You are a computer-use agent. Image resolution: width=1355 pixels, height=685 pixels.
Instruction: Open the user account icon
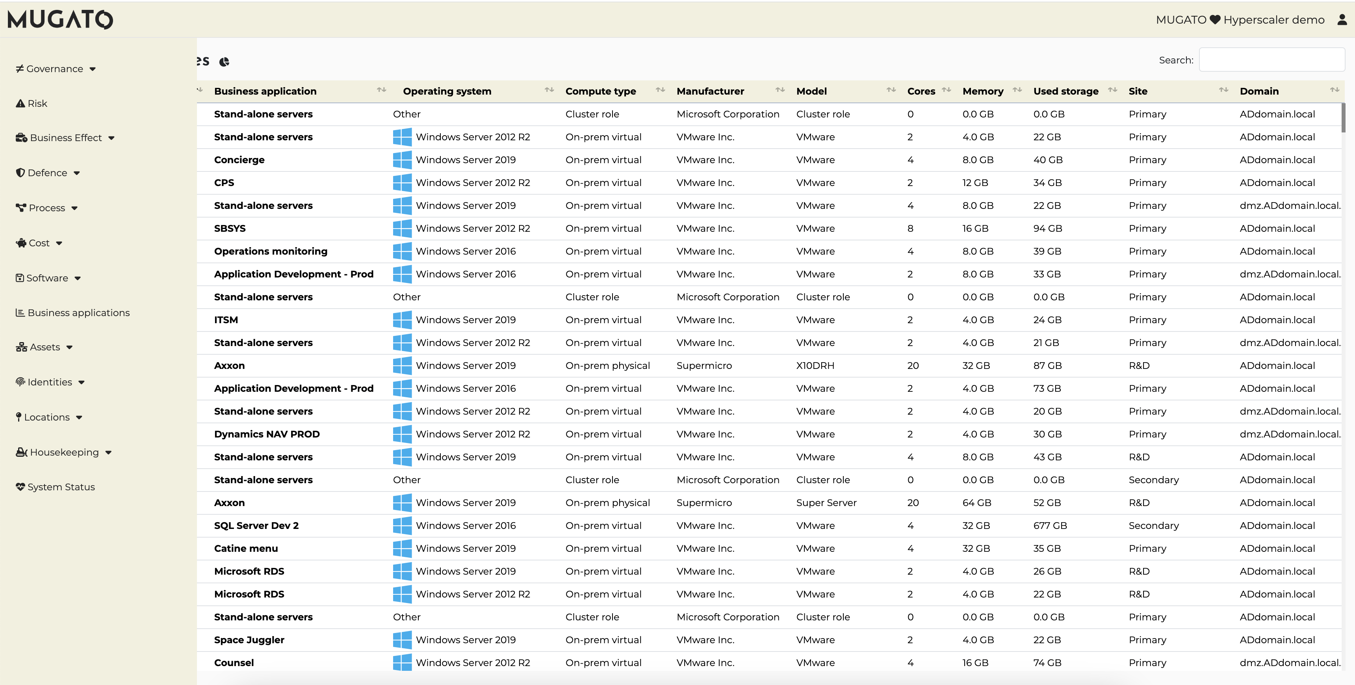(x=1342, y=19)
